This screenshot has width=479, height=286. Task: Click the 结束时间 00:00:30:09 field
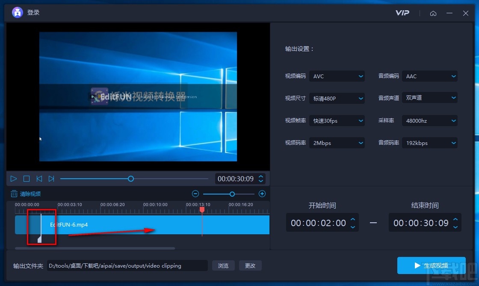(x=425, y=223)
